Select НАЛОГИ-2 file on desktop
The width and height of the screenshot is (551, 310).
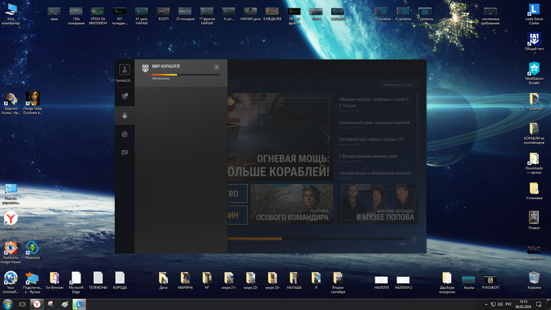click(x=403, y=282)
